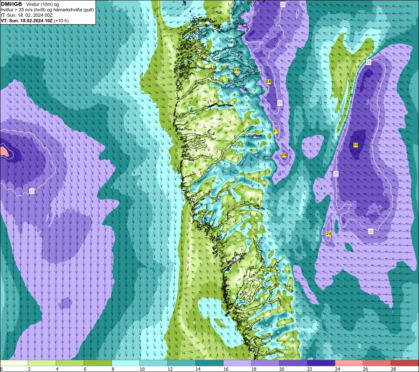Pick the 18–20 m/s violet scale swatch
The width and height of the screenshot is (419, 372).
[265, 363]
